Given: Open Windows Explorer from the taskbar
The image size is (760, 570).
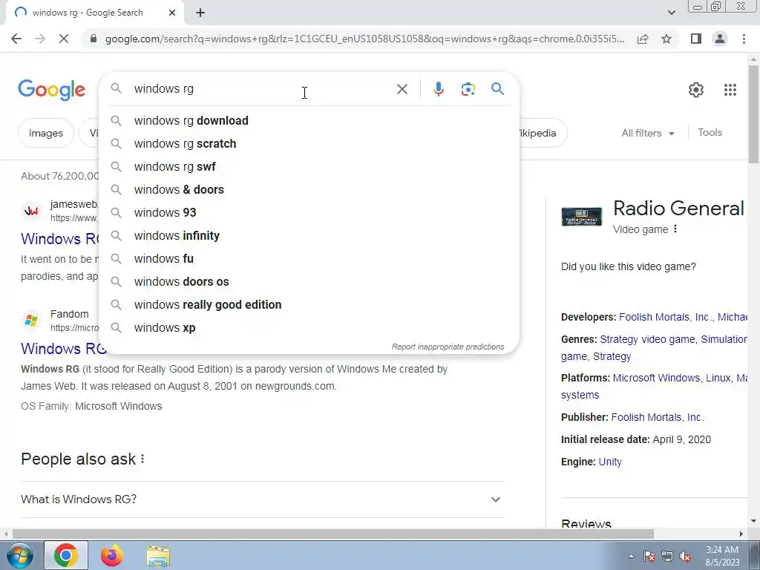Looking at the screenshot, I should (x=158, y=555).
